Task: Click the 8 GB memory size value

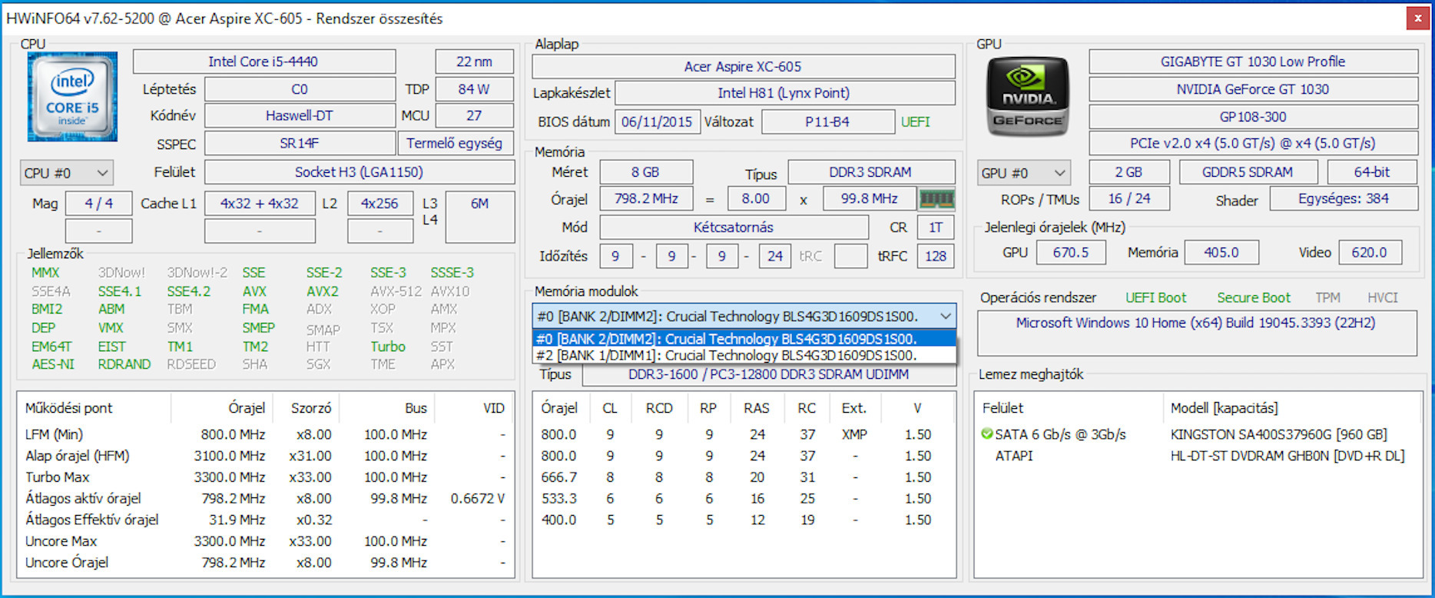Action: point(645,172)
